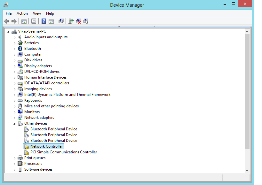Click the Back arrow in toolbar
Viewport: 262px width, 185px height.
click(x=7, y=21)
